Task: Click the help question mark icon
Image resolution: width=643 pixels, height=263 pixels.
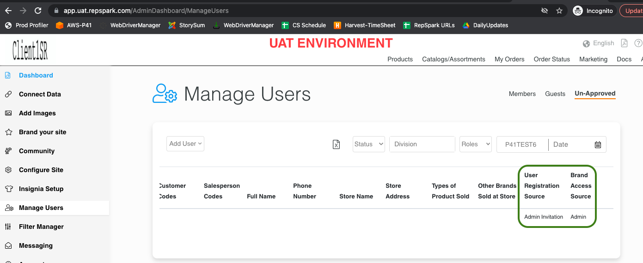Action: (638, 43)
